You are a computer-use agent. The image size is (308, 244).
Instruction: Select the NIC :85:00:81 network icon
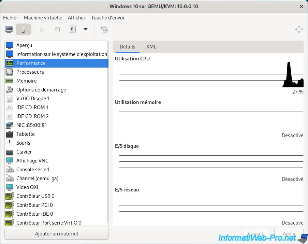click(x=10, y=125)
